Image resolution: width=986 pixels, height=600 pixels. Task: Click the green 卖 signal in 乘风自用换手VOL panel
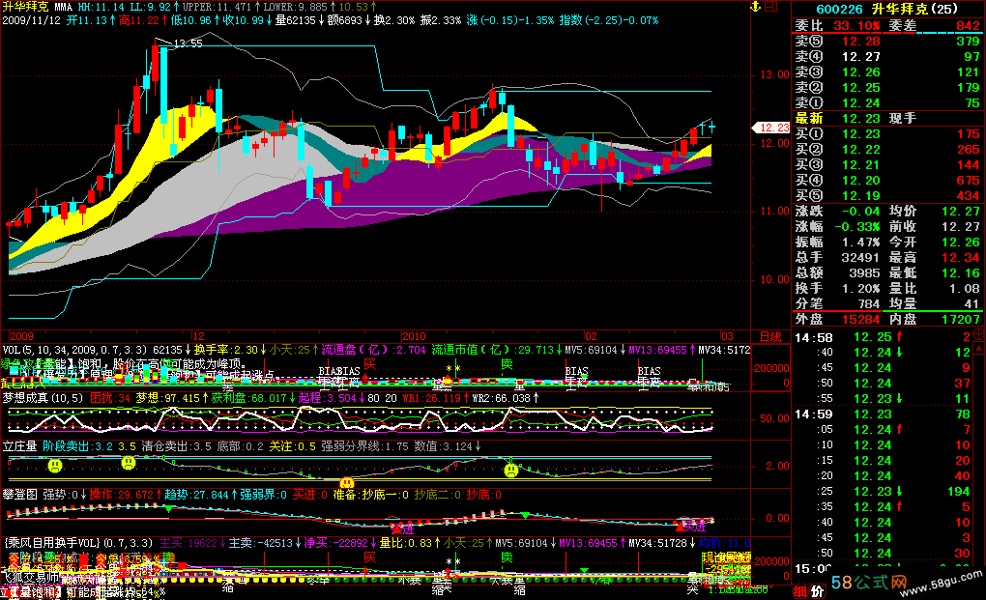pos(507,557)
